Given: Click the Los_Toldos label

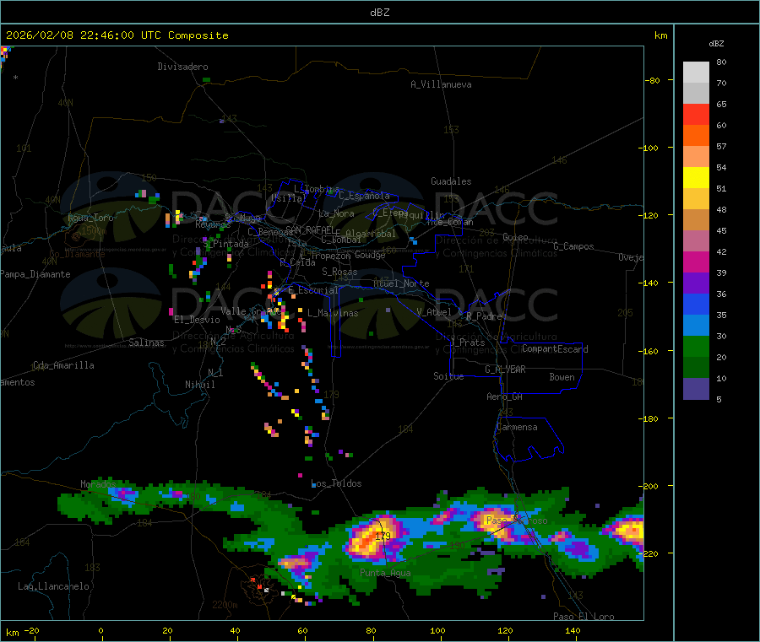Looking at the screenshot, I should [x=336, y=483].
